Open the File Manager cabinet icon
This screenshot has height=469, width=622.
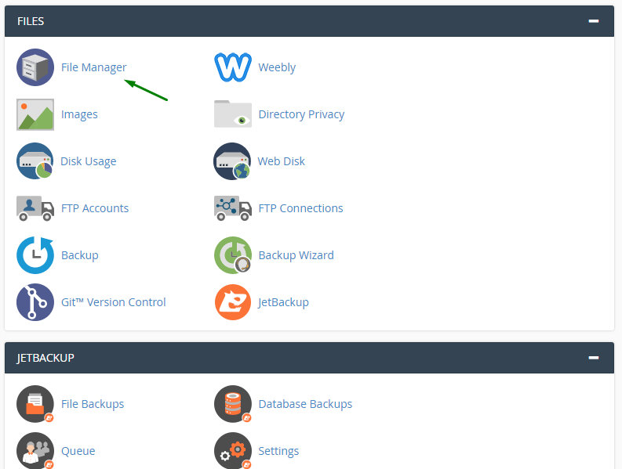(35, 67)
